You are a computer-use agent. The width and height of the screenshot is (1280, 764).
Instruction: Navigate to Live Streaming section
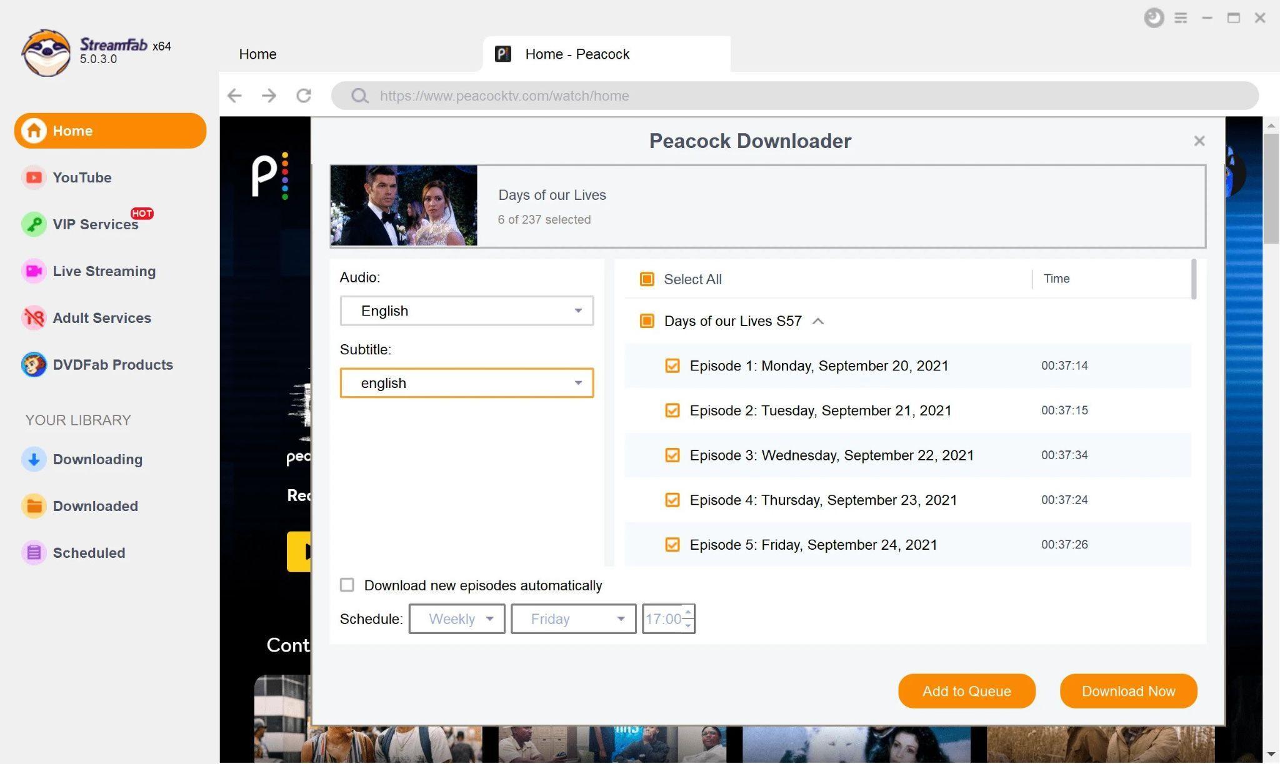[104, 271]
